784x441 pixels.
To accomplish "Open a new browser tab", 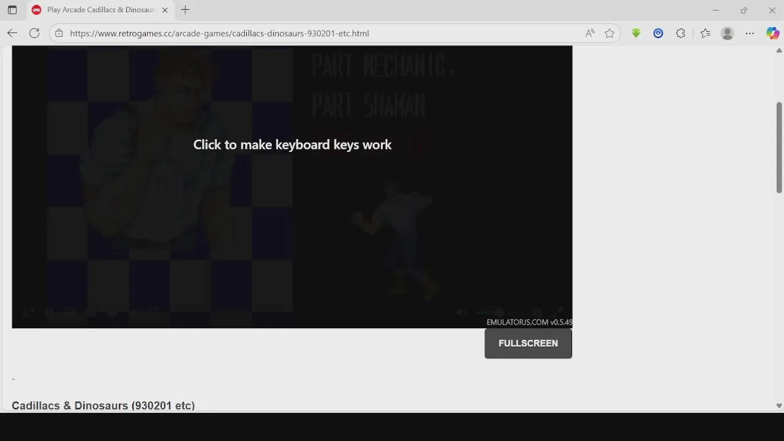I will pos(185,10).
